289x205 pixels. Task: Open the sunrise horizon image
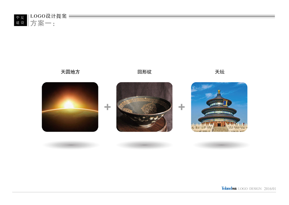click(x=70, y=107)
